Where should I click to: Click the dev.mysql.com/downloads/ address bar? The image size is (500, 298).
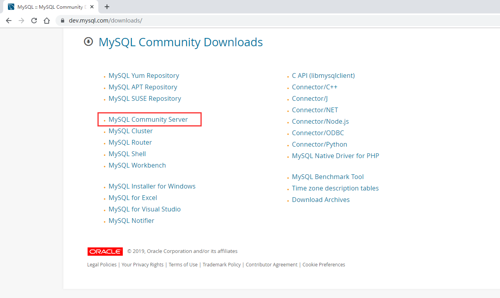(x=277, y=21)
